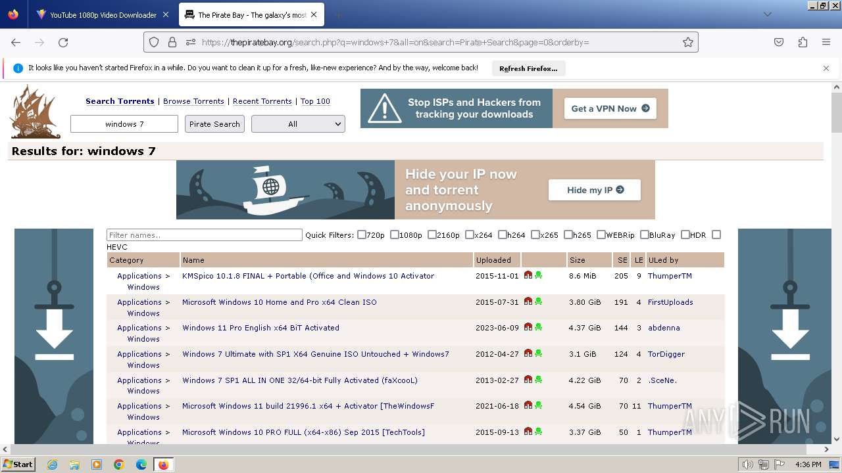842x473 pixels.
Task: Toggle the x265 quick filter
Action: tap(535, 235)
